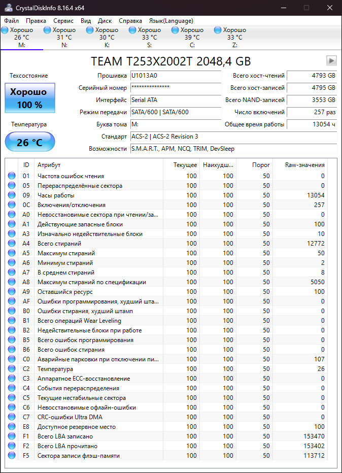Screen dimensions: 342x473
Task: Click the status orb for attribute 05
Action: point(12,185)
